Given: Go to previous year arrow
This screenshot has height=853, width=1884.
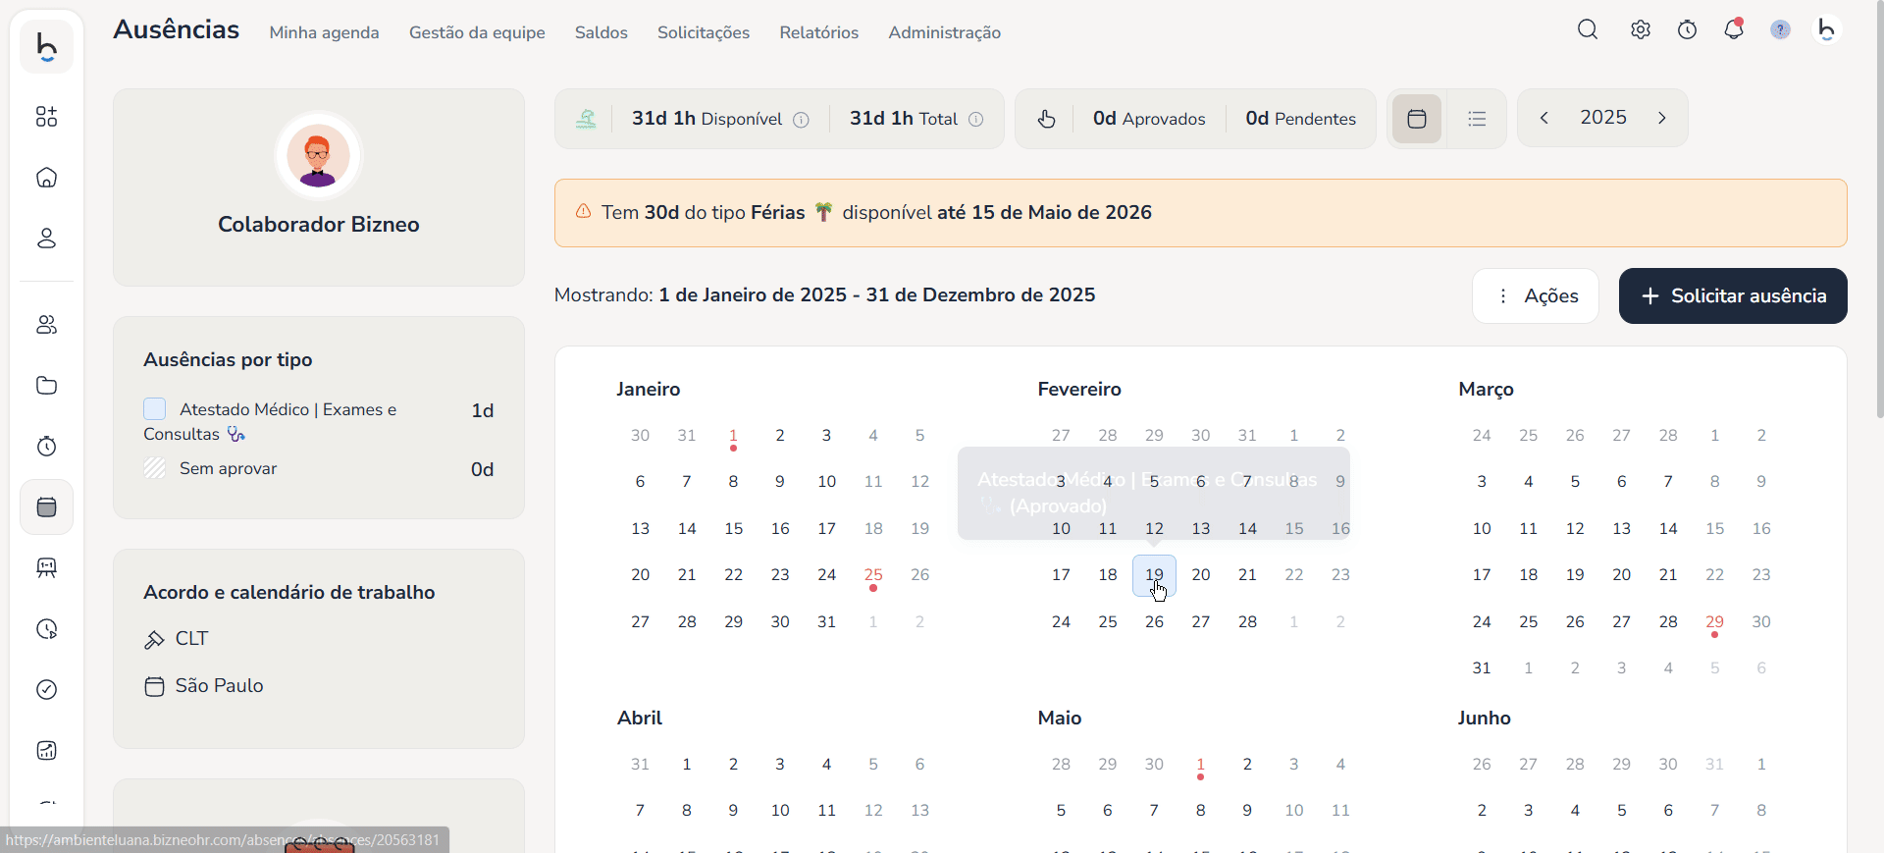Looking at the screenshot, I should click(1544, 118).
